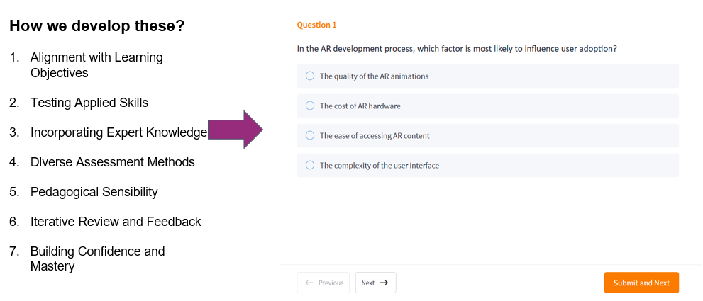
Task: Click the Previous button
Action: (x=323, y=283)
